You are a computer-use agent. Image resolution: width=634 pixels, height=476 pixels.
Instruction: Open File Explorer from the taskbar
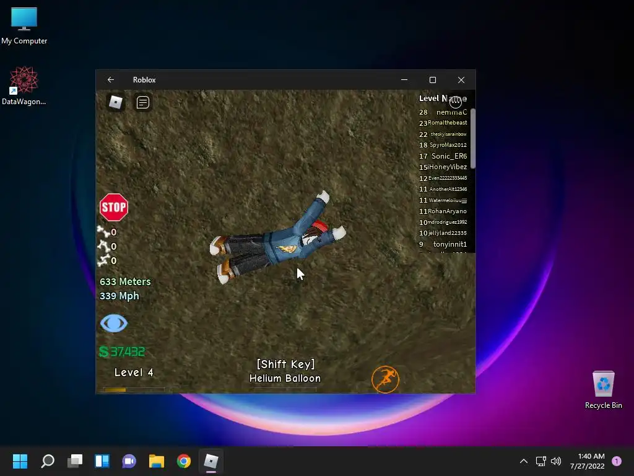tap(157, 461)
